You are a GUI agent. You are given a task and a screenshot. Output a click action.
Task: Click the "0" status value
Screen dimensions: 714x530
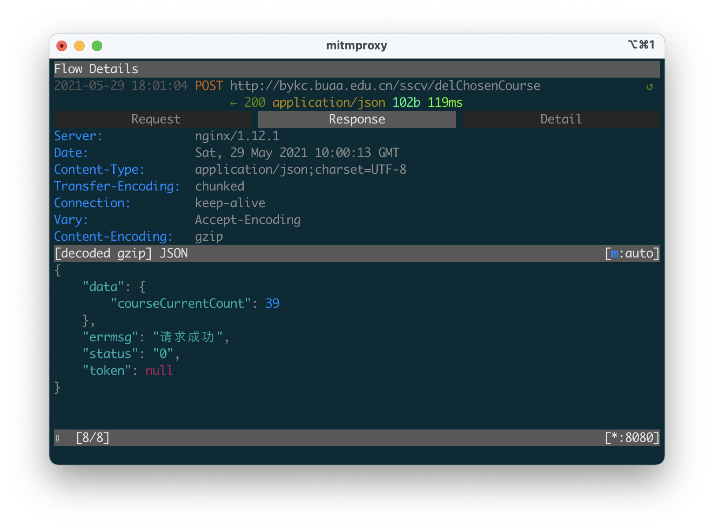(163, 354)
